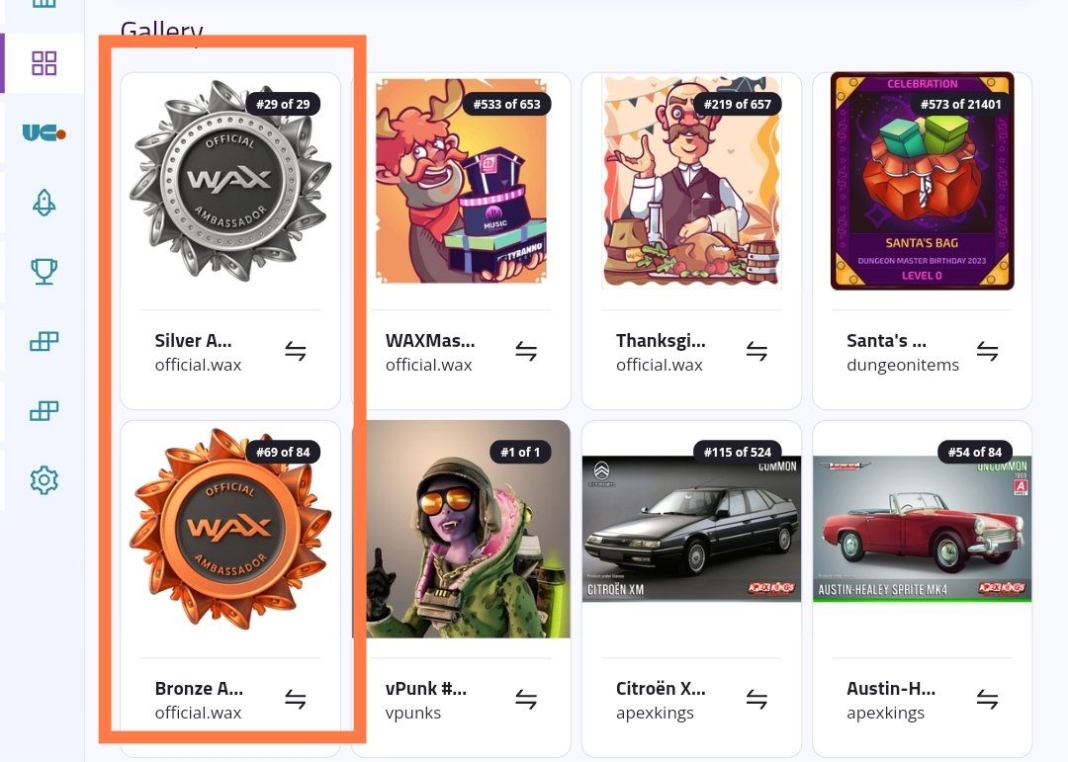Click transfer arrows on WAXMas card
The height and width of the screenshot is (762, 1068).
coord(526,352)
